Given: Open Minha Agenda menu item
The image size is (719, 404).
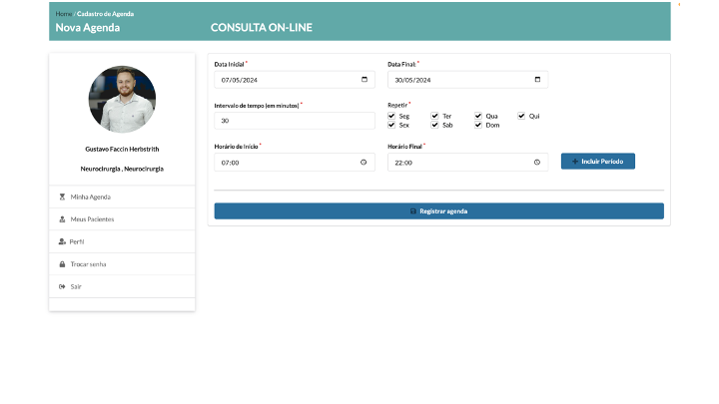Looking at the screenshot, I should pyautogui.click(x=90, y=197).
